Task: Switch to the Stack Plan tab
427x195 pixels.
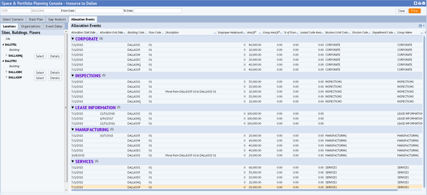Action: pos(36,20)
